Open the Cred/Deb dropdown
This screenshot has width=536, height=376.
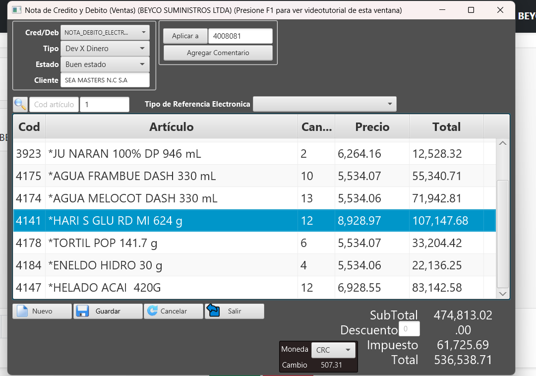(x=105, y=33)
